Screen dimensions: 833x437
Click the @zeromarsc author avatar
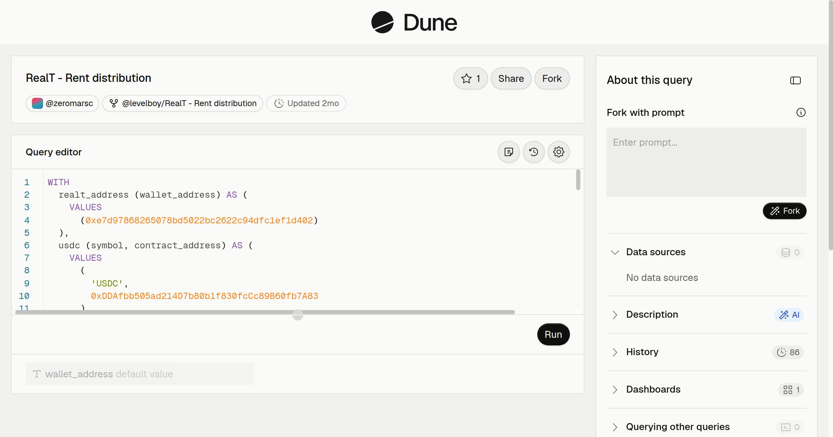pyautogui.click(x=37, y=103)
